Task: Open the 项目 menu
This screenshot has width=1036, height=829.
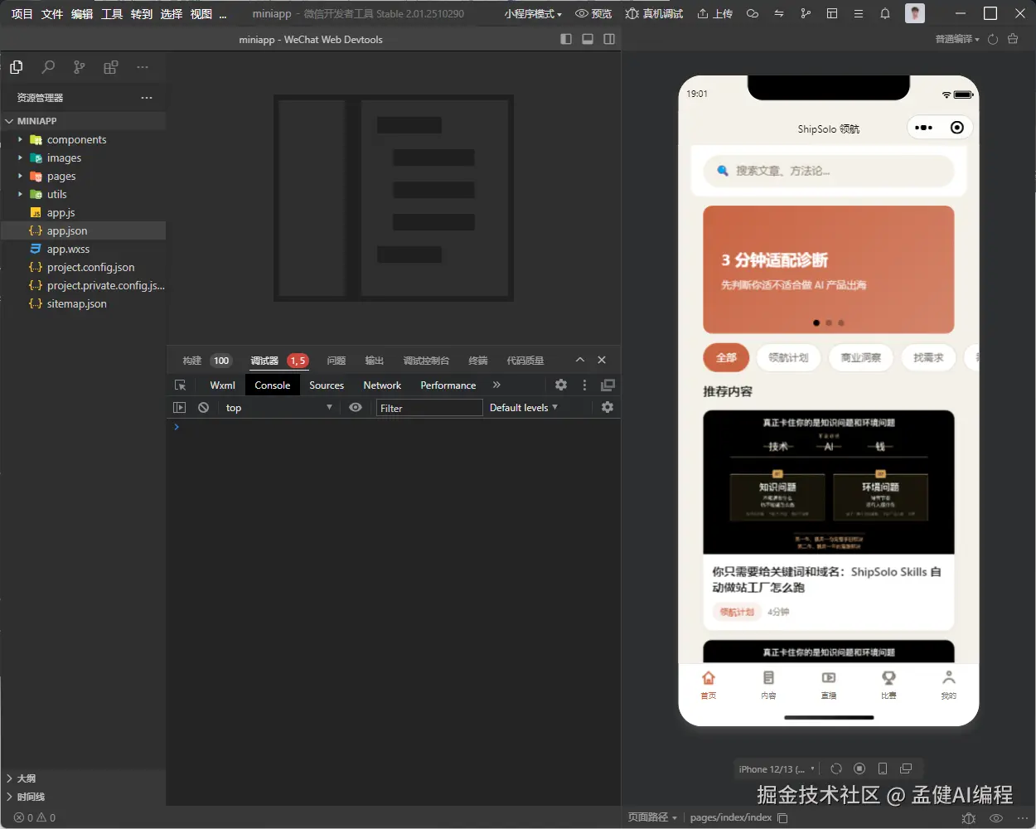Action: coord(22,13)
